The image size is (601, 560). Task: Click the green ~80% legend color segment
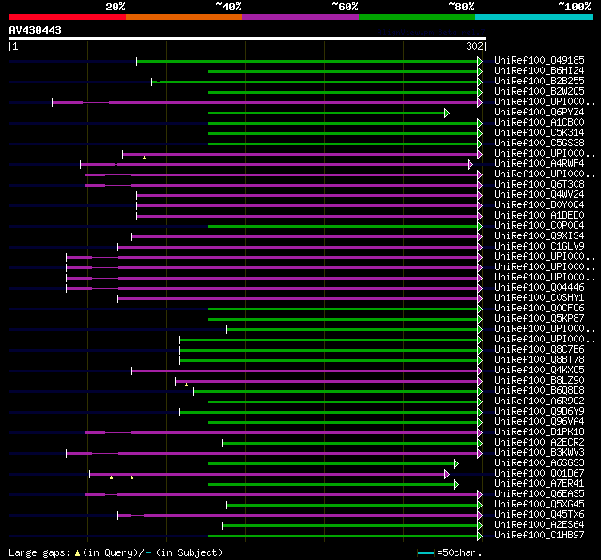point(417,17)
